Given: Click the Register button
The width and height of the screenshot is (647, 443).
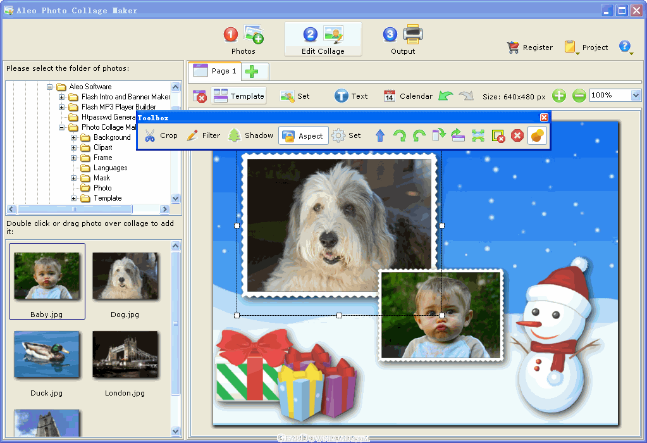Looking at the screenshot, I should tap(530, 47).
